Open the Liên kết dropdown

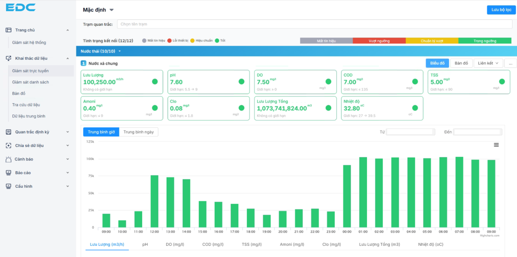click(x=488, y=63)
